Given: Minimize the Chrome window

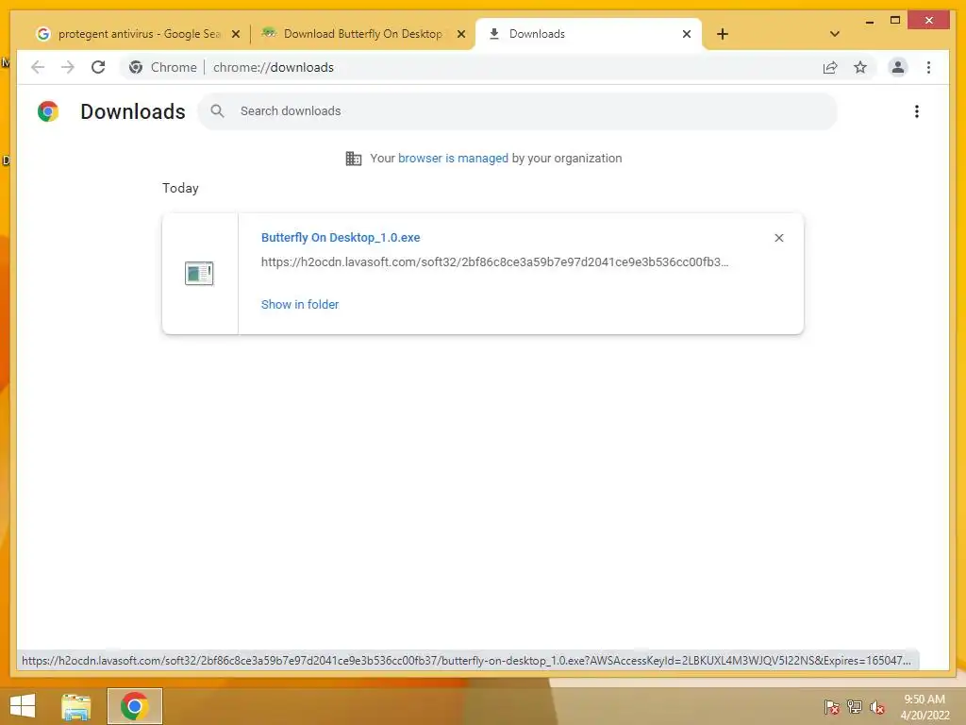Looking at the screenshot, I should pos(869,21).
